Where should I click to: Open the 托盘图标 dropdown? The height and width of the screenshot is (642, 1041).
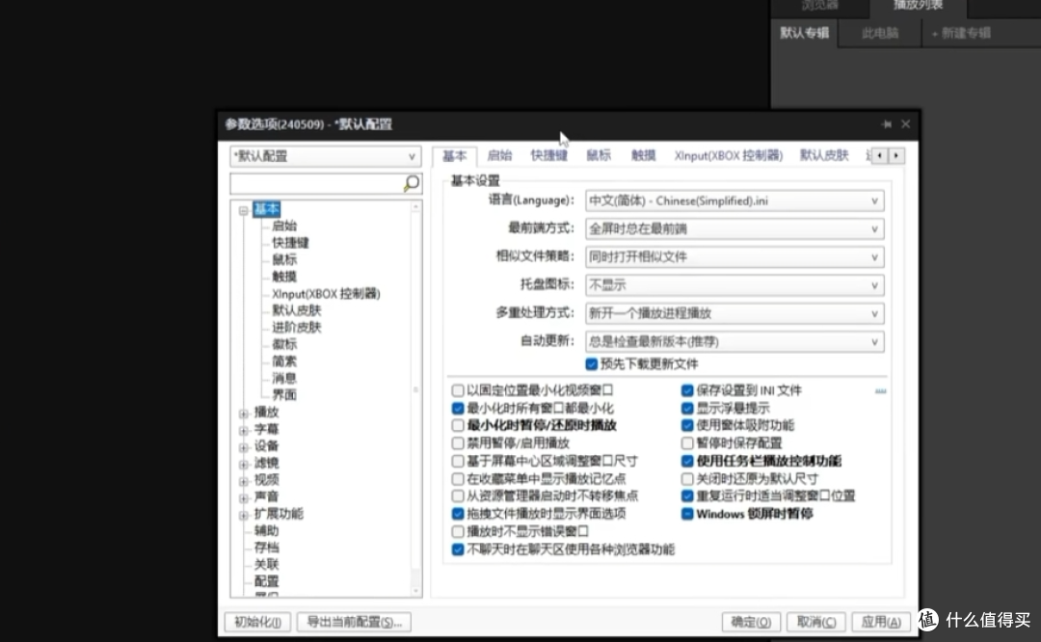tap(734, 284)
